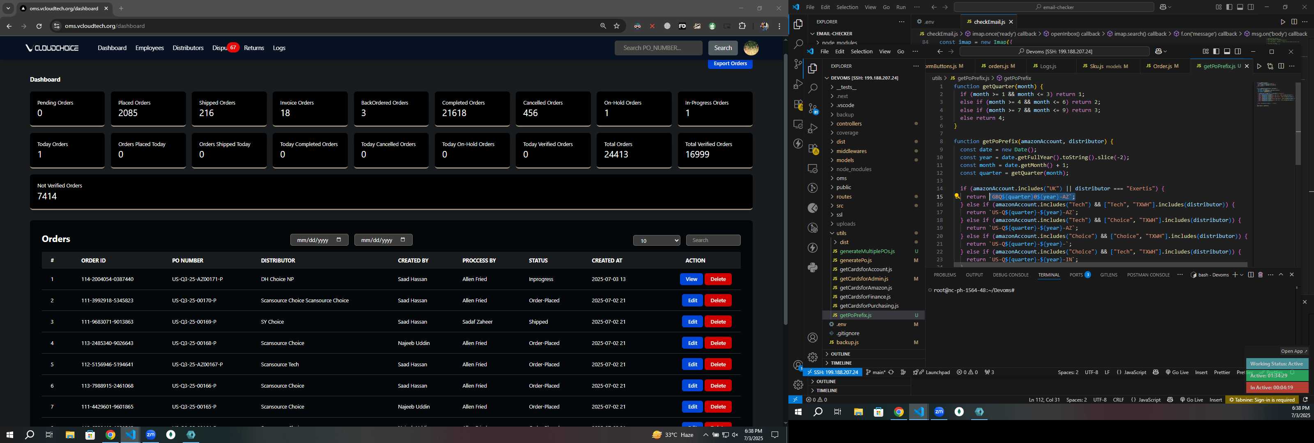This screenshot has height=443, width=1314.
Task: Delete order 111-9683071-9013863
Action: coord(718,322)
